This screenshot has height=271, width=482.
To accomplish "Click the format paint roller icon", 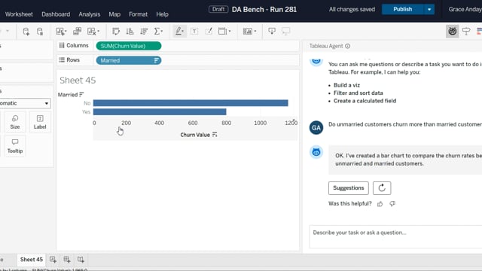I will [x=466, y=32].
